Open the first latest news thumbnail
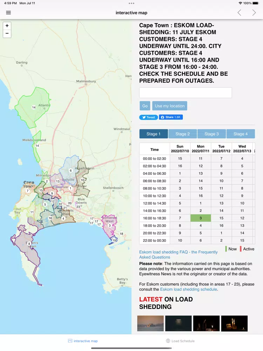263x351 pixels. (150, 324)
